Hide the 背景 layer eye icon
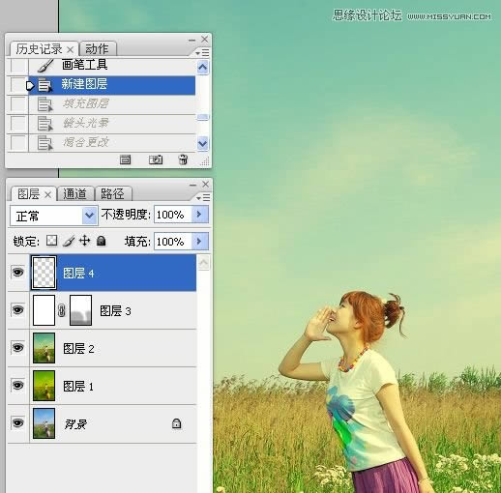Image resolution: width=501 pixels, height=493 pixels. [x=18, y=422]
